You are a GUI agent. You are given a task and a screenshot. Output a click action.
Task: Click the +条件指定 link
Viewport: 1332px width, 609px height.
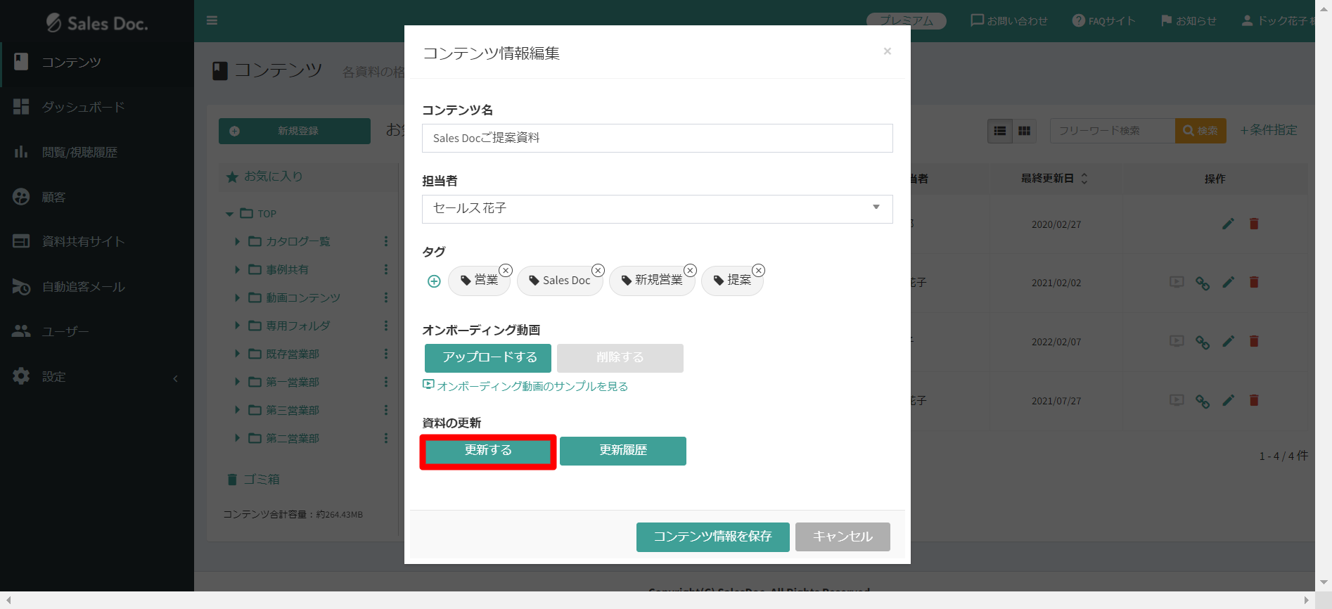(1268, 130)
